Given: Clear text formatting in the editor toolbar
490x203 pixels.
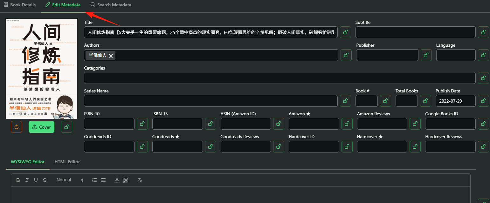Looking at the screenshot, I should click(x=140, y=180).
